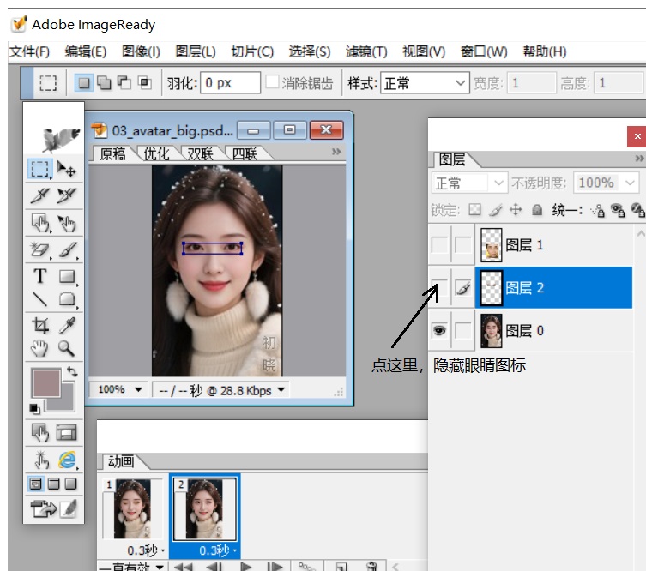Select the rectangular marquee tool

tap(39, 169)
